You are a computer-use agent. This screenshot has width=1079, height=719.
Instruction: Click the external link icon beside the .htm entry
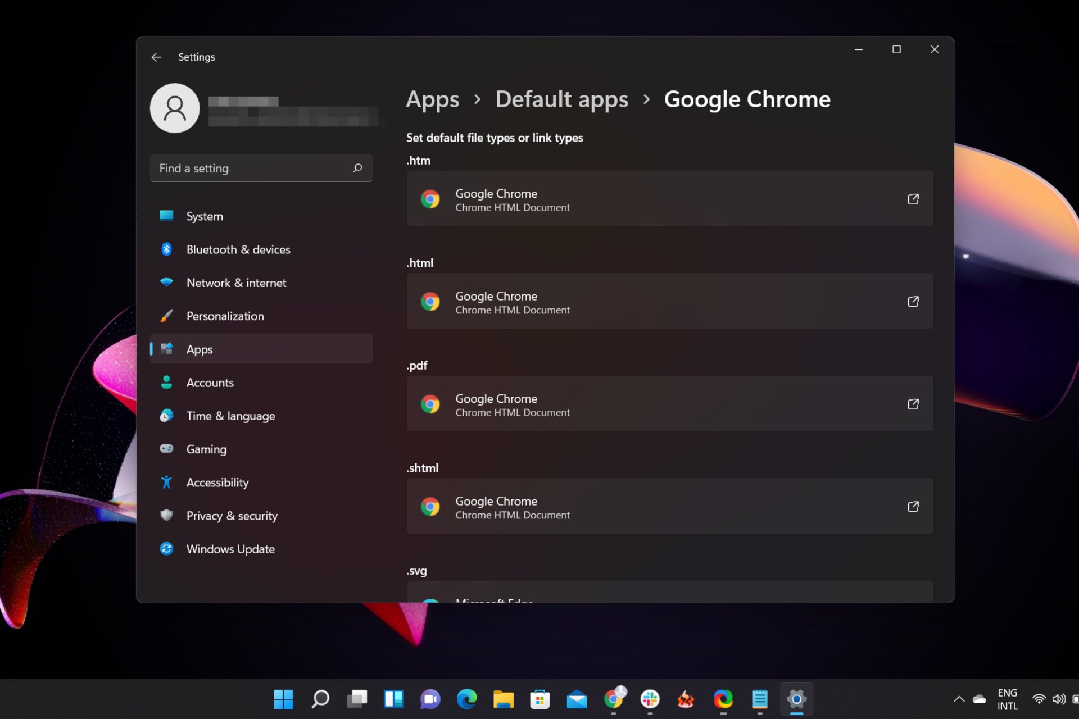tap(913, 199)
